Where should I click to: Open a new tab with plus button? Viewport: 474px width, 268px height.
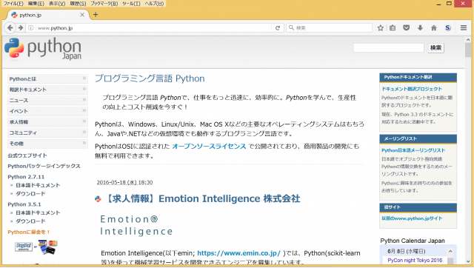tap(96, 15)
